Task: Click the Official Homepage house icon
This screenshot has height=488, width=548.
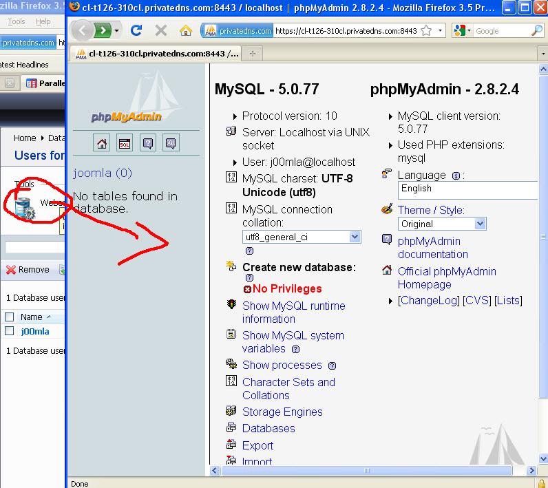Action: [x=387, y=270]
